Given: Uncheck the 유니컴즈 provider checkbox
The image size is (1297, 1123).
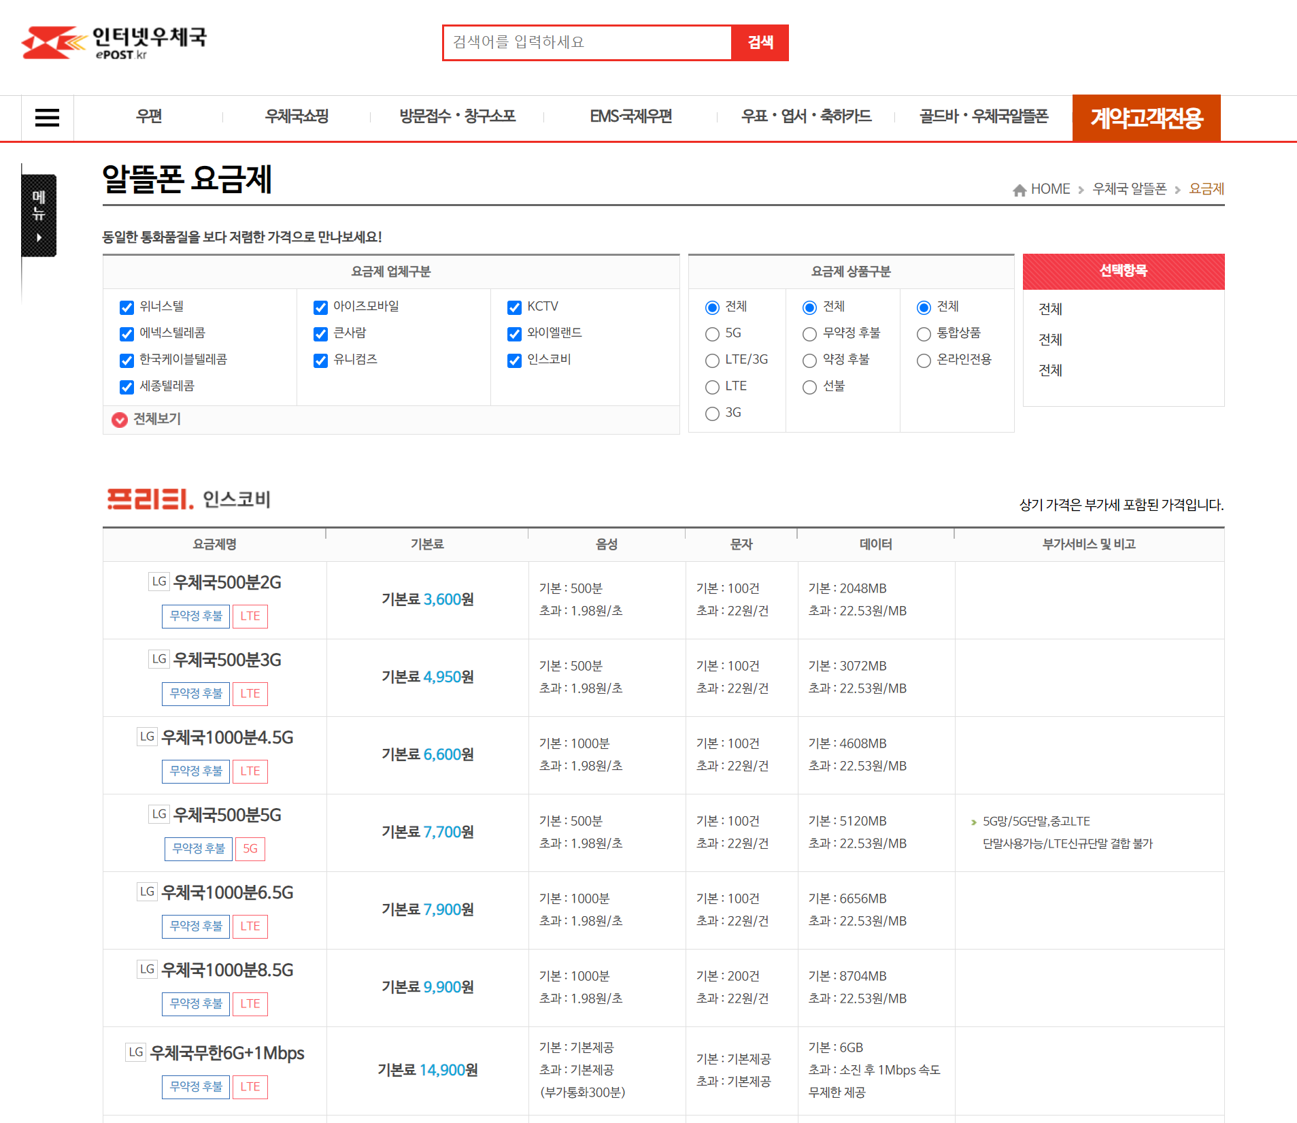Looking at the screenshot, I should [x=320, y=361].
